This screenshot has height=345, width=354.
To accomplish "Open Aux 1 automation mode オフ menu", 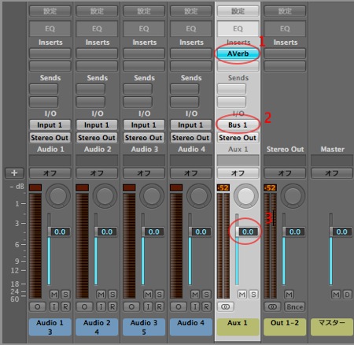I will point(238,173).
